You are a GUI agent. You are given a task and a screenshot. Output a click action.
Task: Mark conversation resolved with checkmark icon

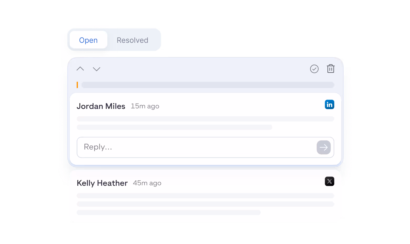[314, 69]
